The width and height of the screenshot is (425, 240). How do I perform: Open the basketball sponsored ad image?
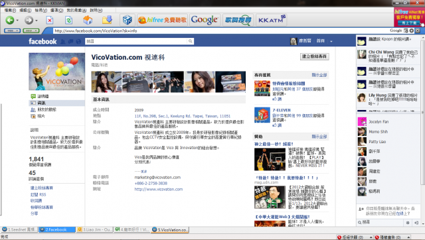coord(270,159)
